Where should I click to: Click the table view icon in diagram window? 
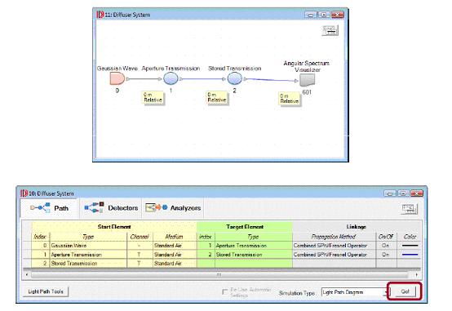[330, 30]
